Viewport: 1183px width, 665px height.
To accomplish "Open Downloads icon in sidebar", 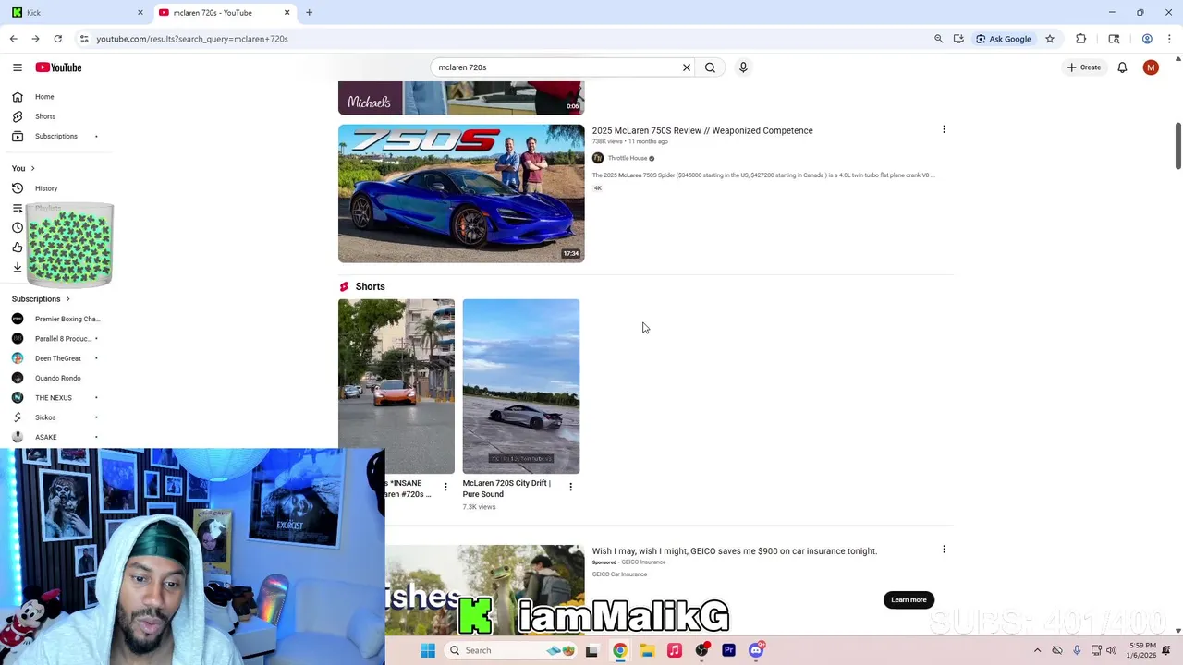I will tap(17, 268).
